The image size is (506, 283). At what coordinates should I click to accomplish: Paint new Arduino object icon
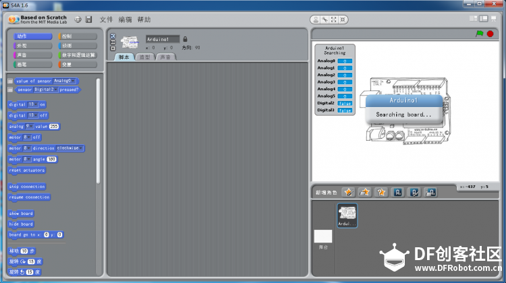pos(414,193)
